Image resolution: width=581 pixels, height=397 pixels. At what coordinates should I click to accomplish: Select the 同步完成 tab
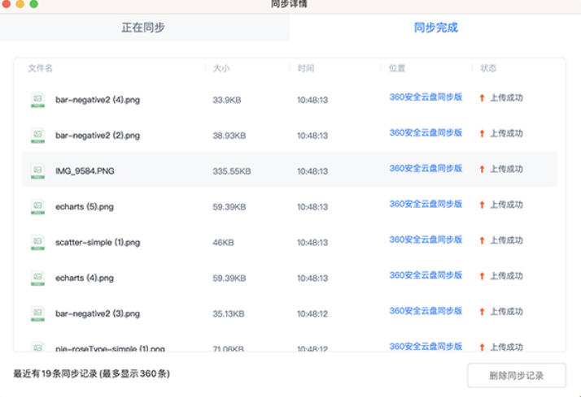[x=435, y=28]
